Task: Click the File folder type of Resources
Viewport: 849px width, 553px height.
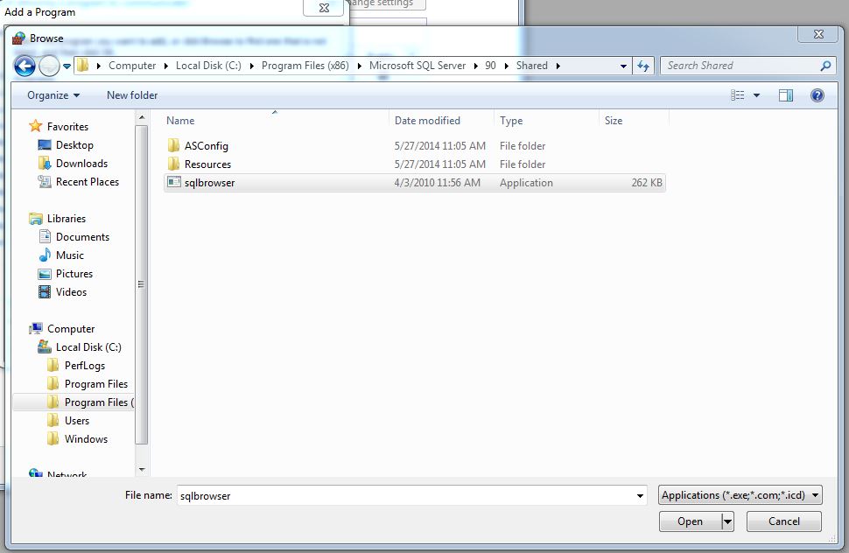Action: point(523,164)
